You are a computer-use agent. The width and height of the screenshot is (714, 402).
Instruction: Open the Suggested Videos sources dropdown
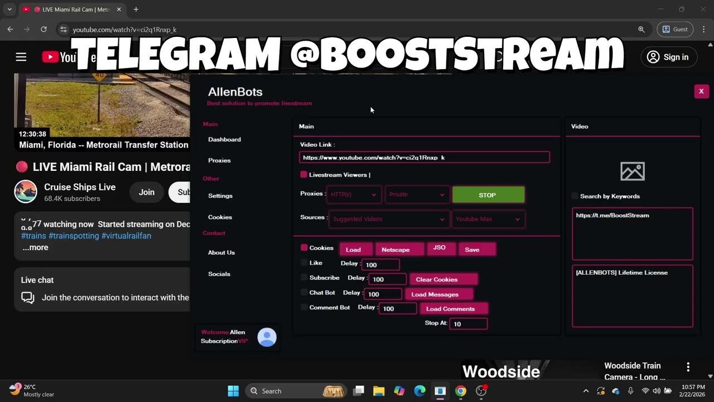coord(389,219)
